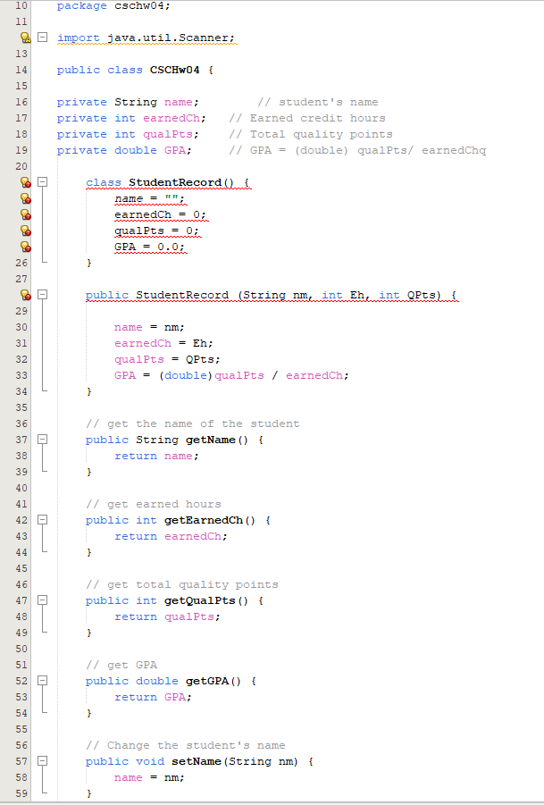This screenshot has width=544, height=805.
Task: Collapse the getGPA() method fold
Action: click(43, 681)
